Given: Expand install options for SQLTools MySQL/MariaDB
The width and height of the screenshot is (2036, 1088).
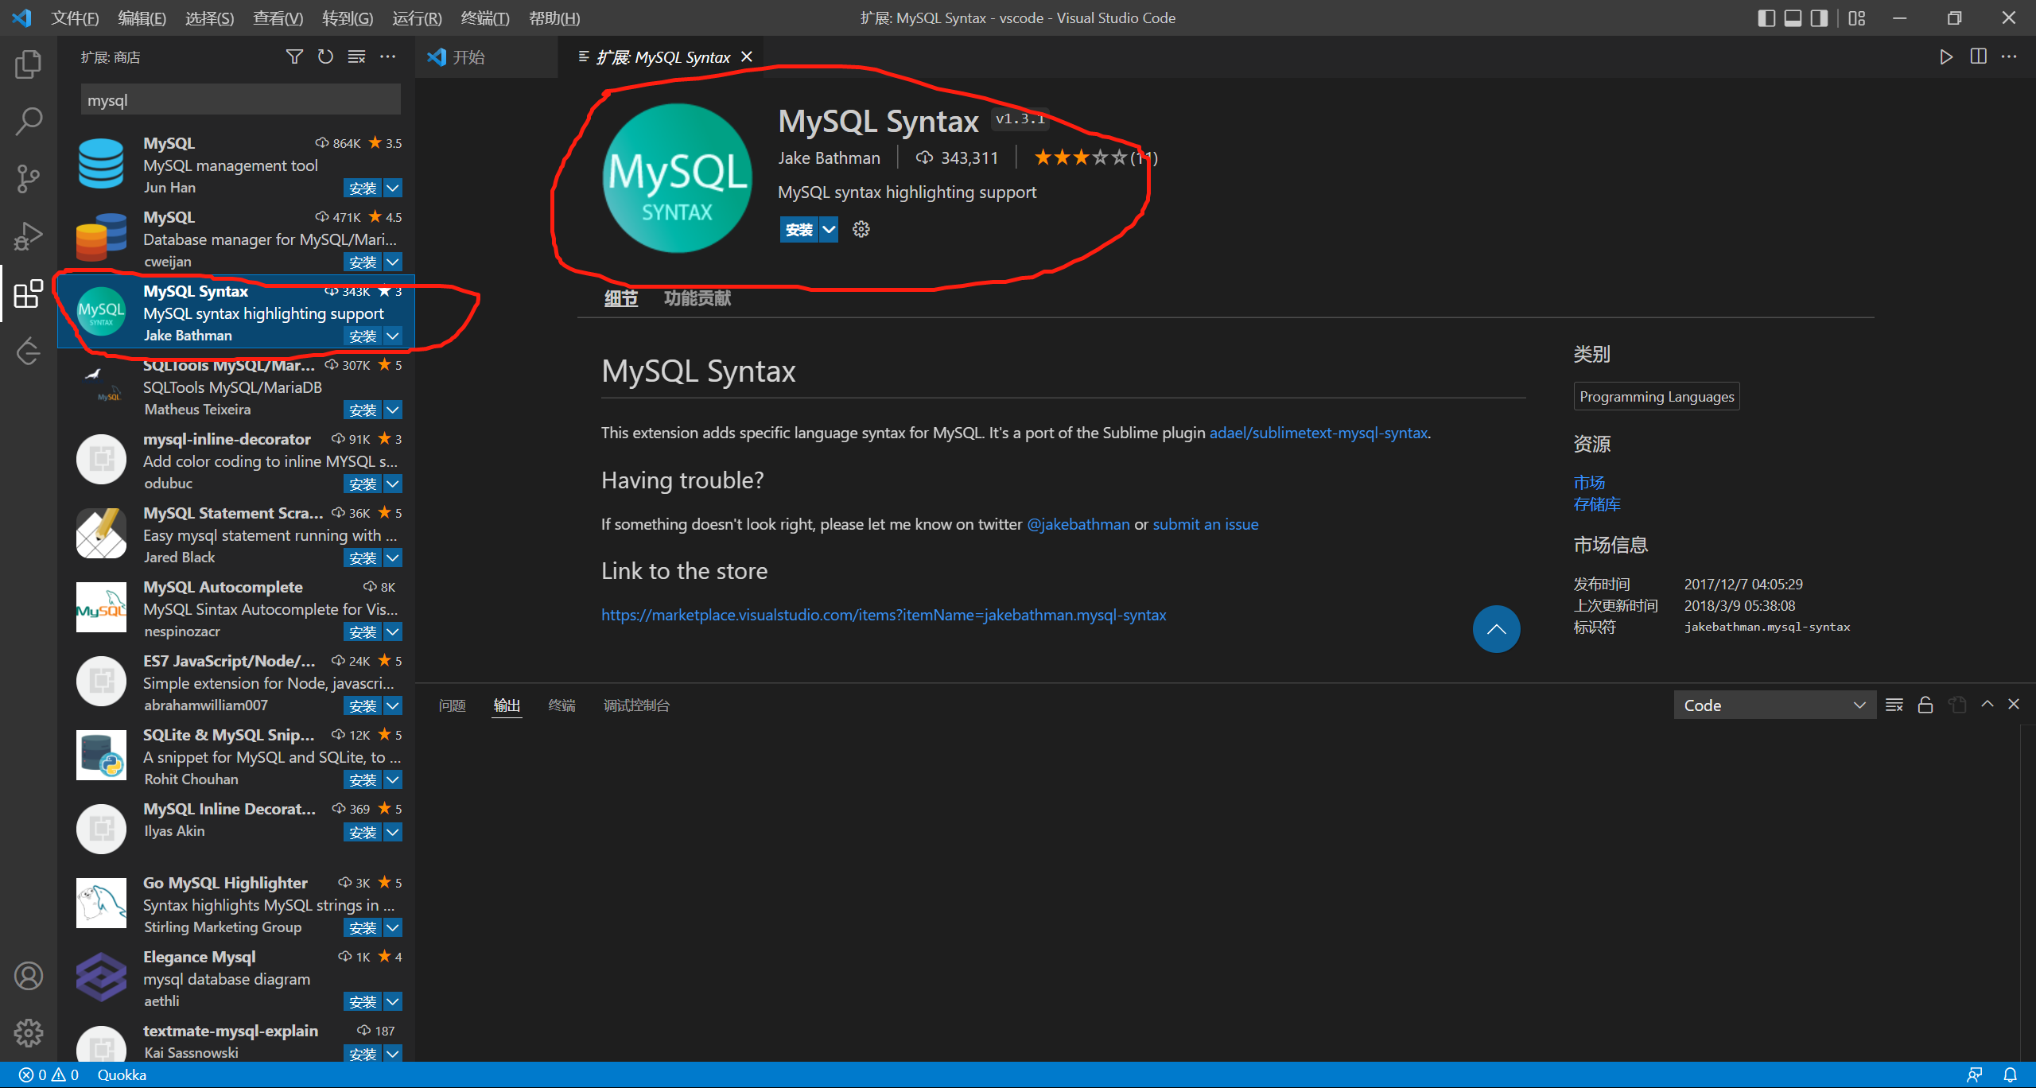Looking at the screenshot, I should click(393, 410).
